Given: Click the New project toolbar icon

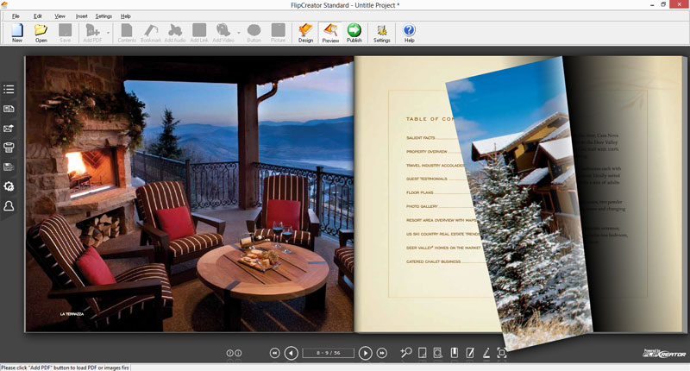Looking at the screenshot, I should pos(16,33).
